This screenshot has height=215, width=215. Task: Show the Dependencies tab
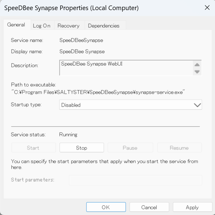[x=104, y=26]
